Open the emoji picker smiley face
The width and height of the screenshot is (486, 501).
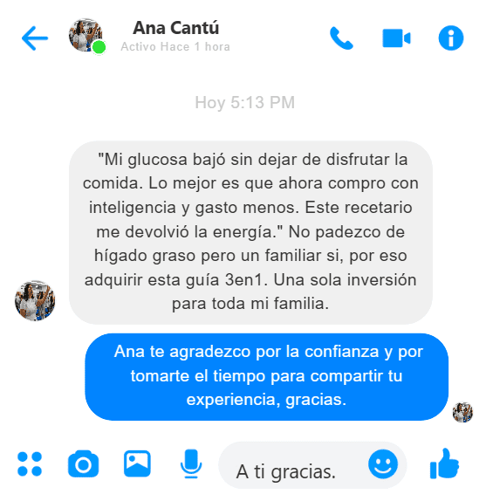tap(383, 464)
